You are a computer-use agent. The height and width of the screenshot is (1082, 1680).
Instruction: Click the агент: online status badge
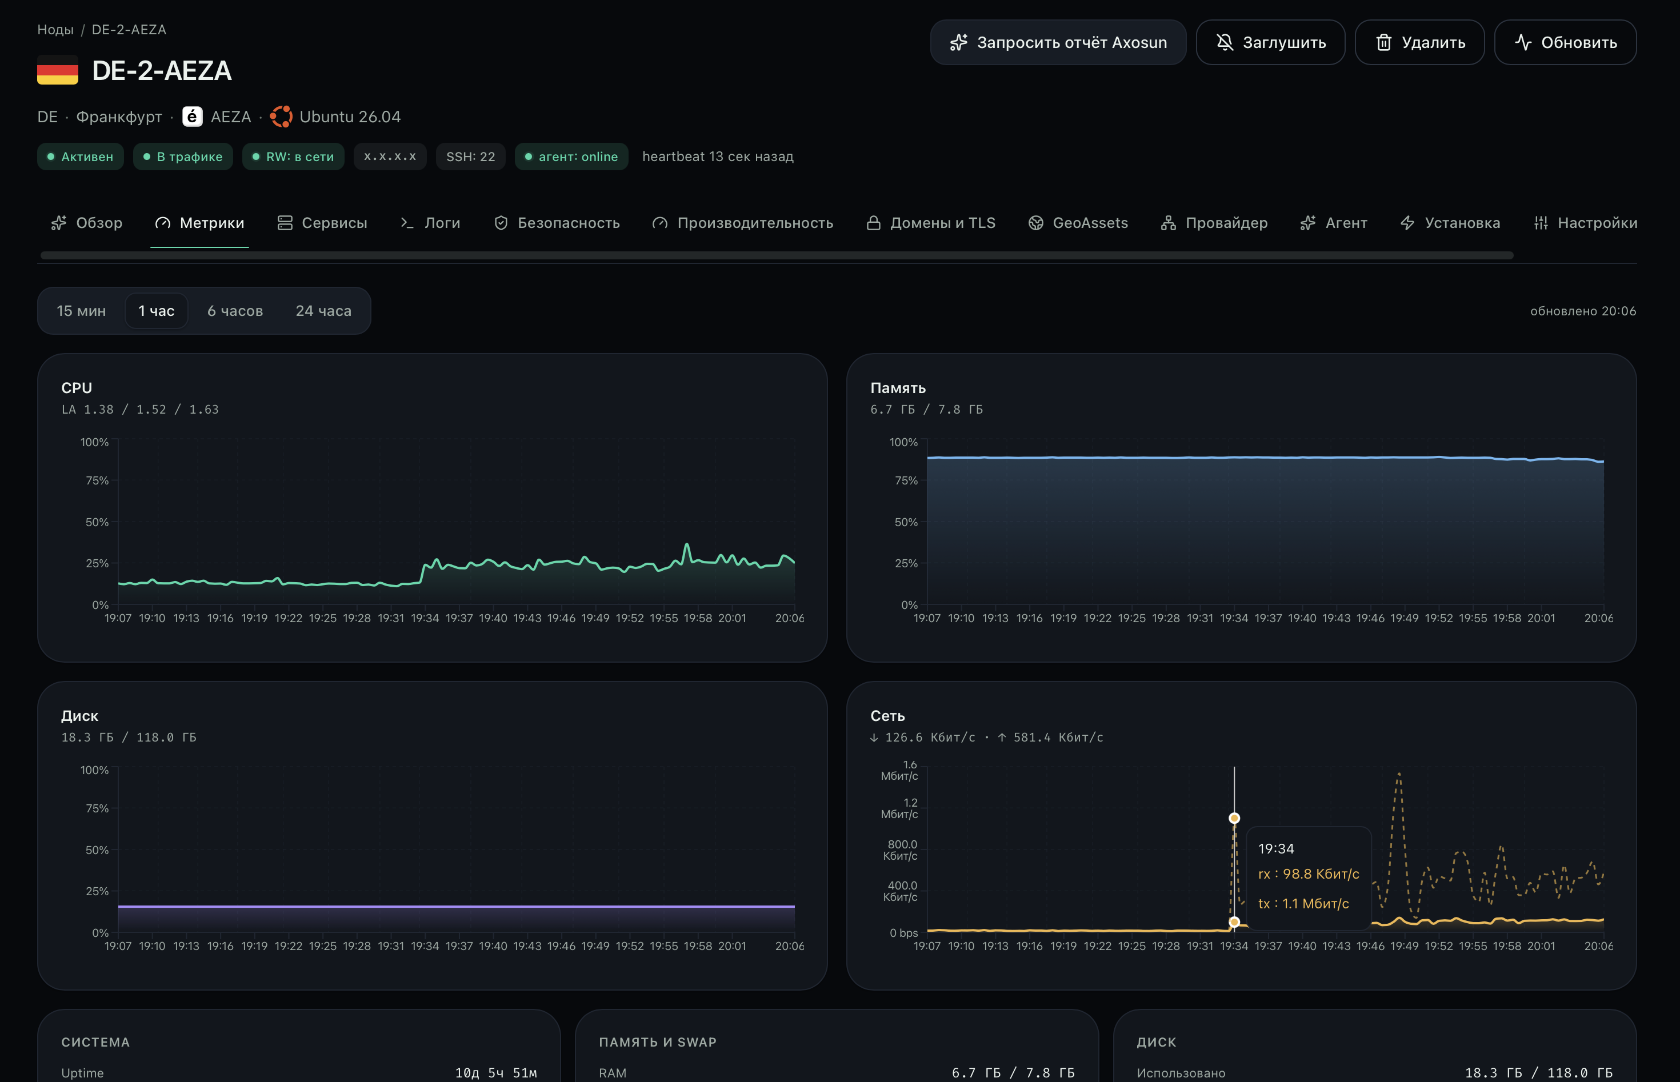[x=571, y=157]
